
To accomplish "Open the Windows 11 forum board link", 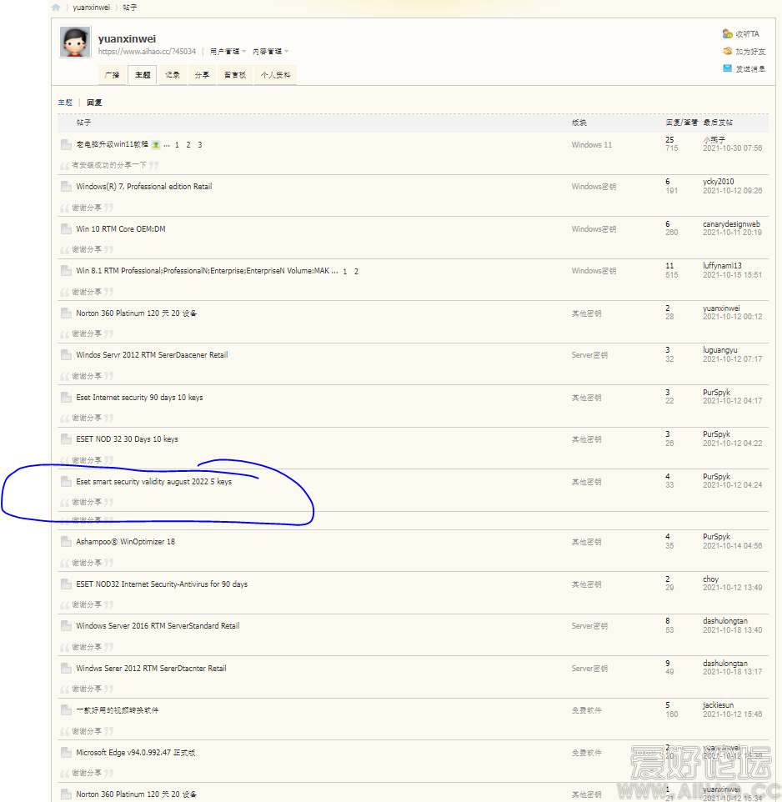I will pyautogui.click(x=591, y=145).
